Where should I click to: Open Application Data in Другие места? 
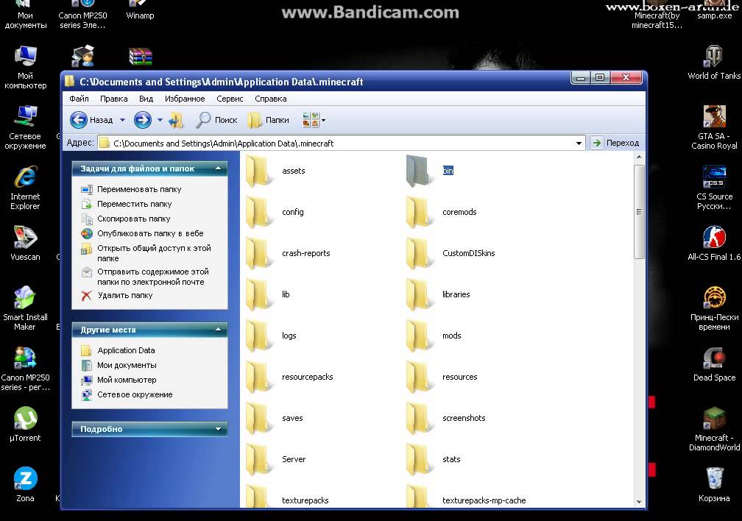pos(126,350)
